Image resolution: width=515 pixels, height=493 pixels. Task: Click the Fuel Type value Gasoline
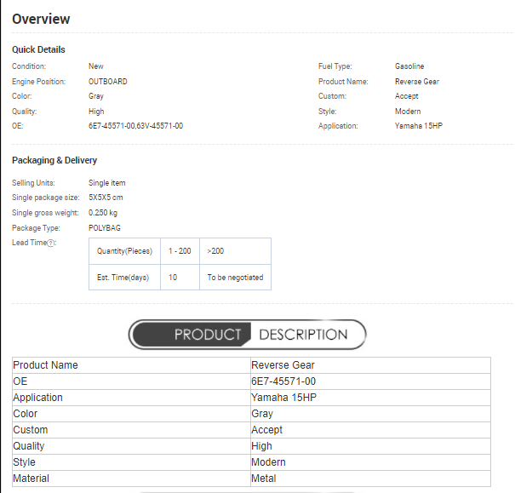point(409,66)
